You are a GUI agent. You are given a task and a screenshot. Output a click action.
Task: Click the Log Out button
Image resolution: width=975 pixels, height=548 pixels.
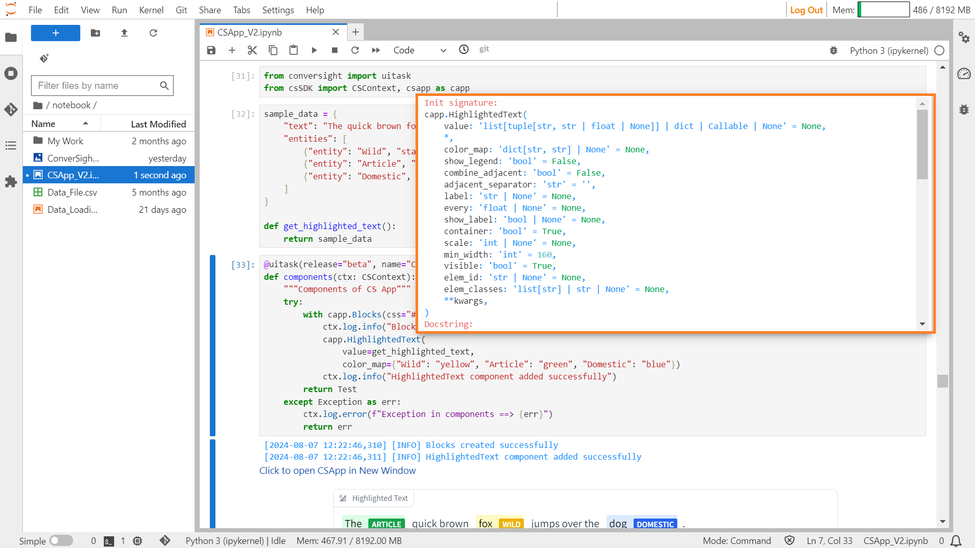pos(806,10)
